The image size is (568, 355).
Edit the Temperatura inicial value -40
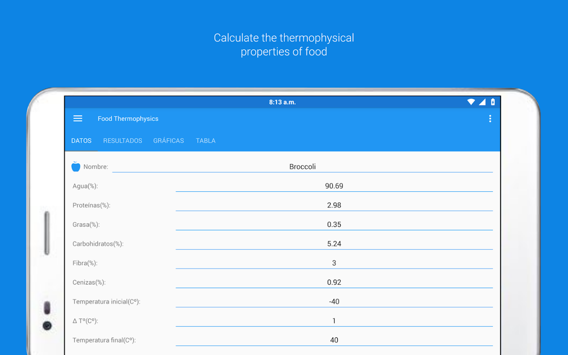334,302
